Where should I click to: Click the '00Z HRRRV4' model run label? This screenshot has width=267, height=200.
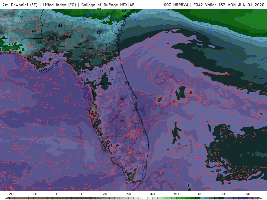pos(176,5)
